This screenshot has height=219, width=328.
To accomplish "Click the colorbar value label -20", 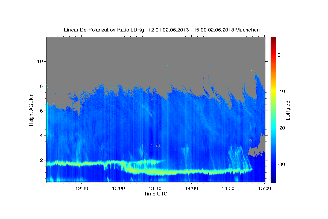I will [x=281, y=128].
